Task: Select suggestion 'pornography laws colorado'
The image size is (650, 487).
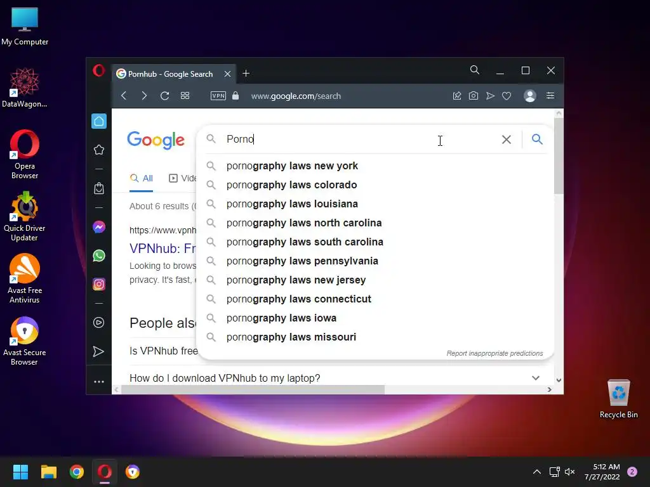Action: 375,185
